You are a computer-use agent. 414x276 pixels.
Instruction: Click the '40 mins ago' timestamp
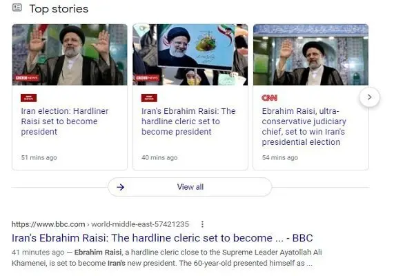click(x=159, y=158)
